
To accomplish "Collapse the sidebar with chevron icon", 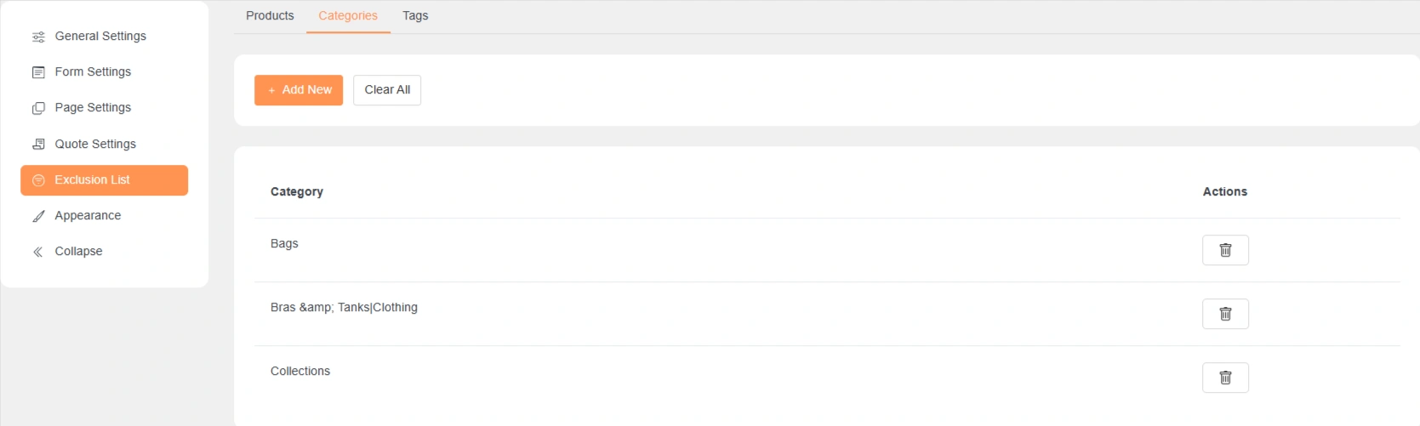I will (x=38, y=252).
